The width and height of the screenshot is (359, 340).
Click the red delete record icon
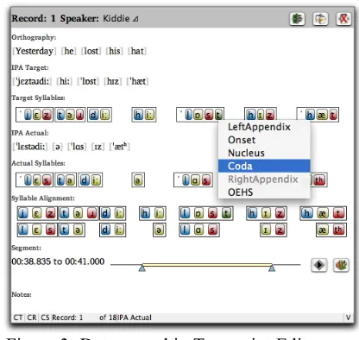coord(343,19)
